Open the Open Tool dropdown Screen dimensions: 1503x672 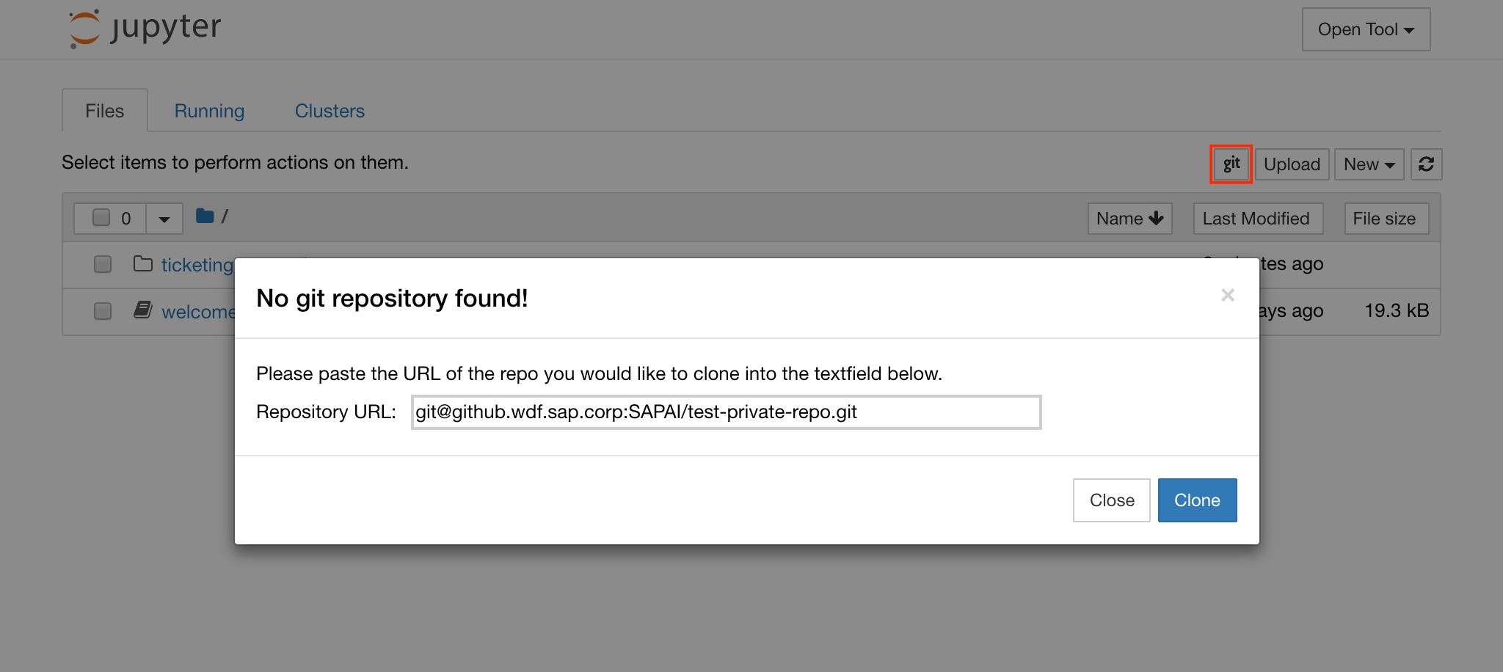1366,29
